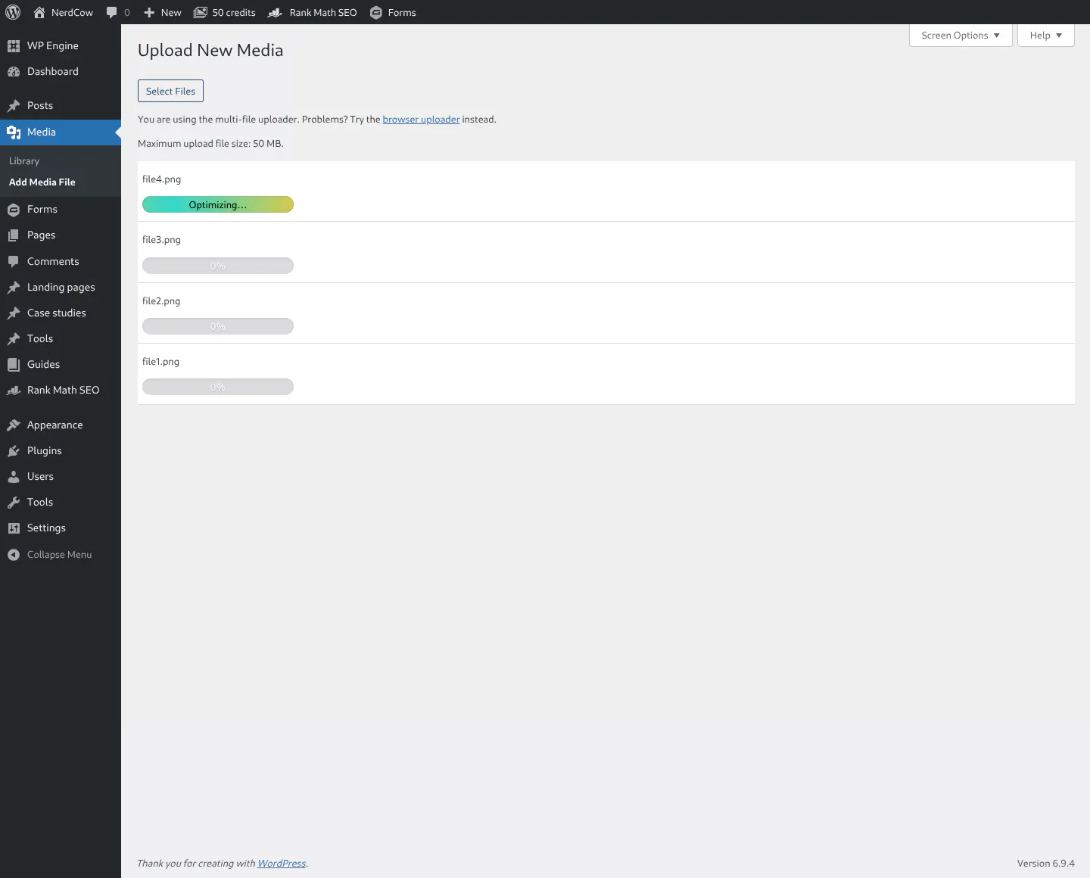Screen dimensions: 1090x878
Task: Click the Upload New Media heading
Action: click(x=210, y=51)
